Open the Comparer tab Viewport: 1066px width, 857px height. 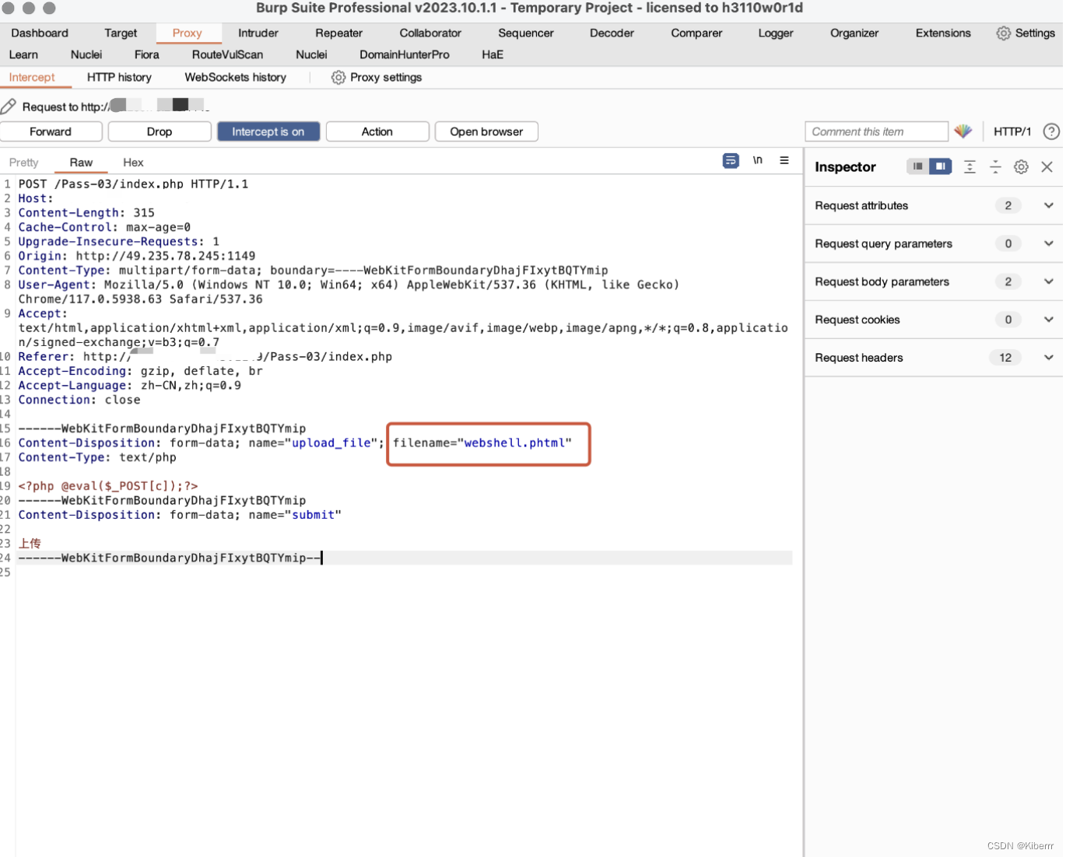pyautogui.click(x=696, y=33)
